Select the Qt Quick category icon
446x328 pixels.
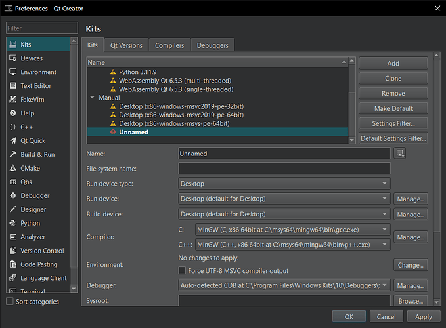tap(14, 141)
